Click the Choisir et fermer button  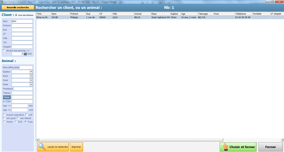coord(238,147)
